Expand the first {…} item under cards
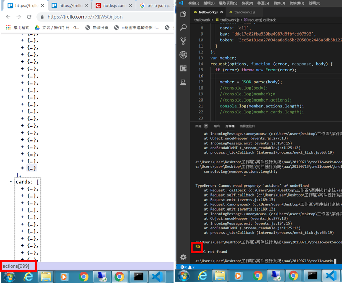This screenshot has width=342, height=283. click(22, 189)
